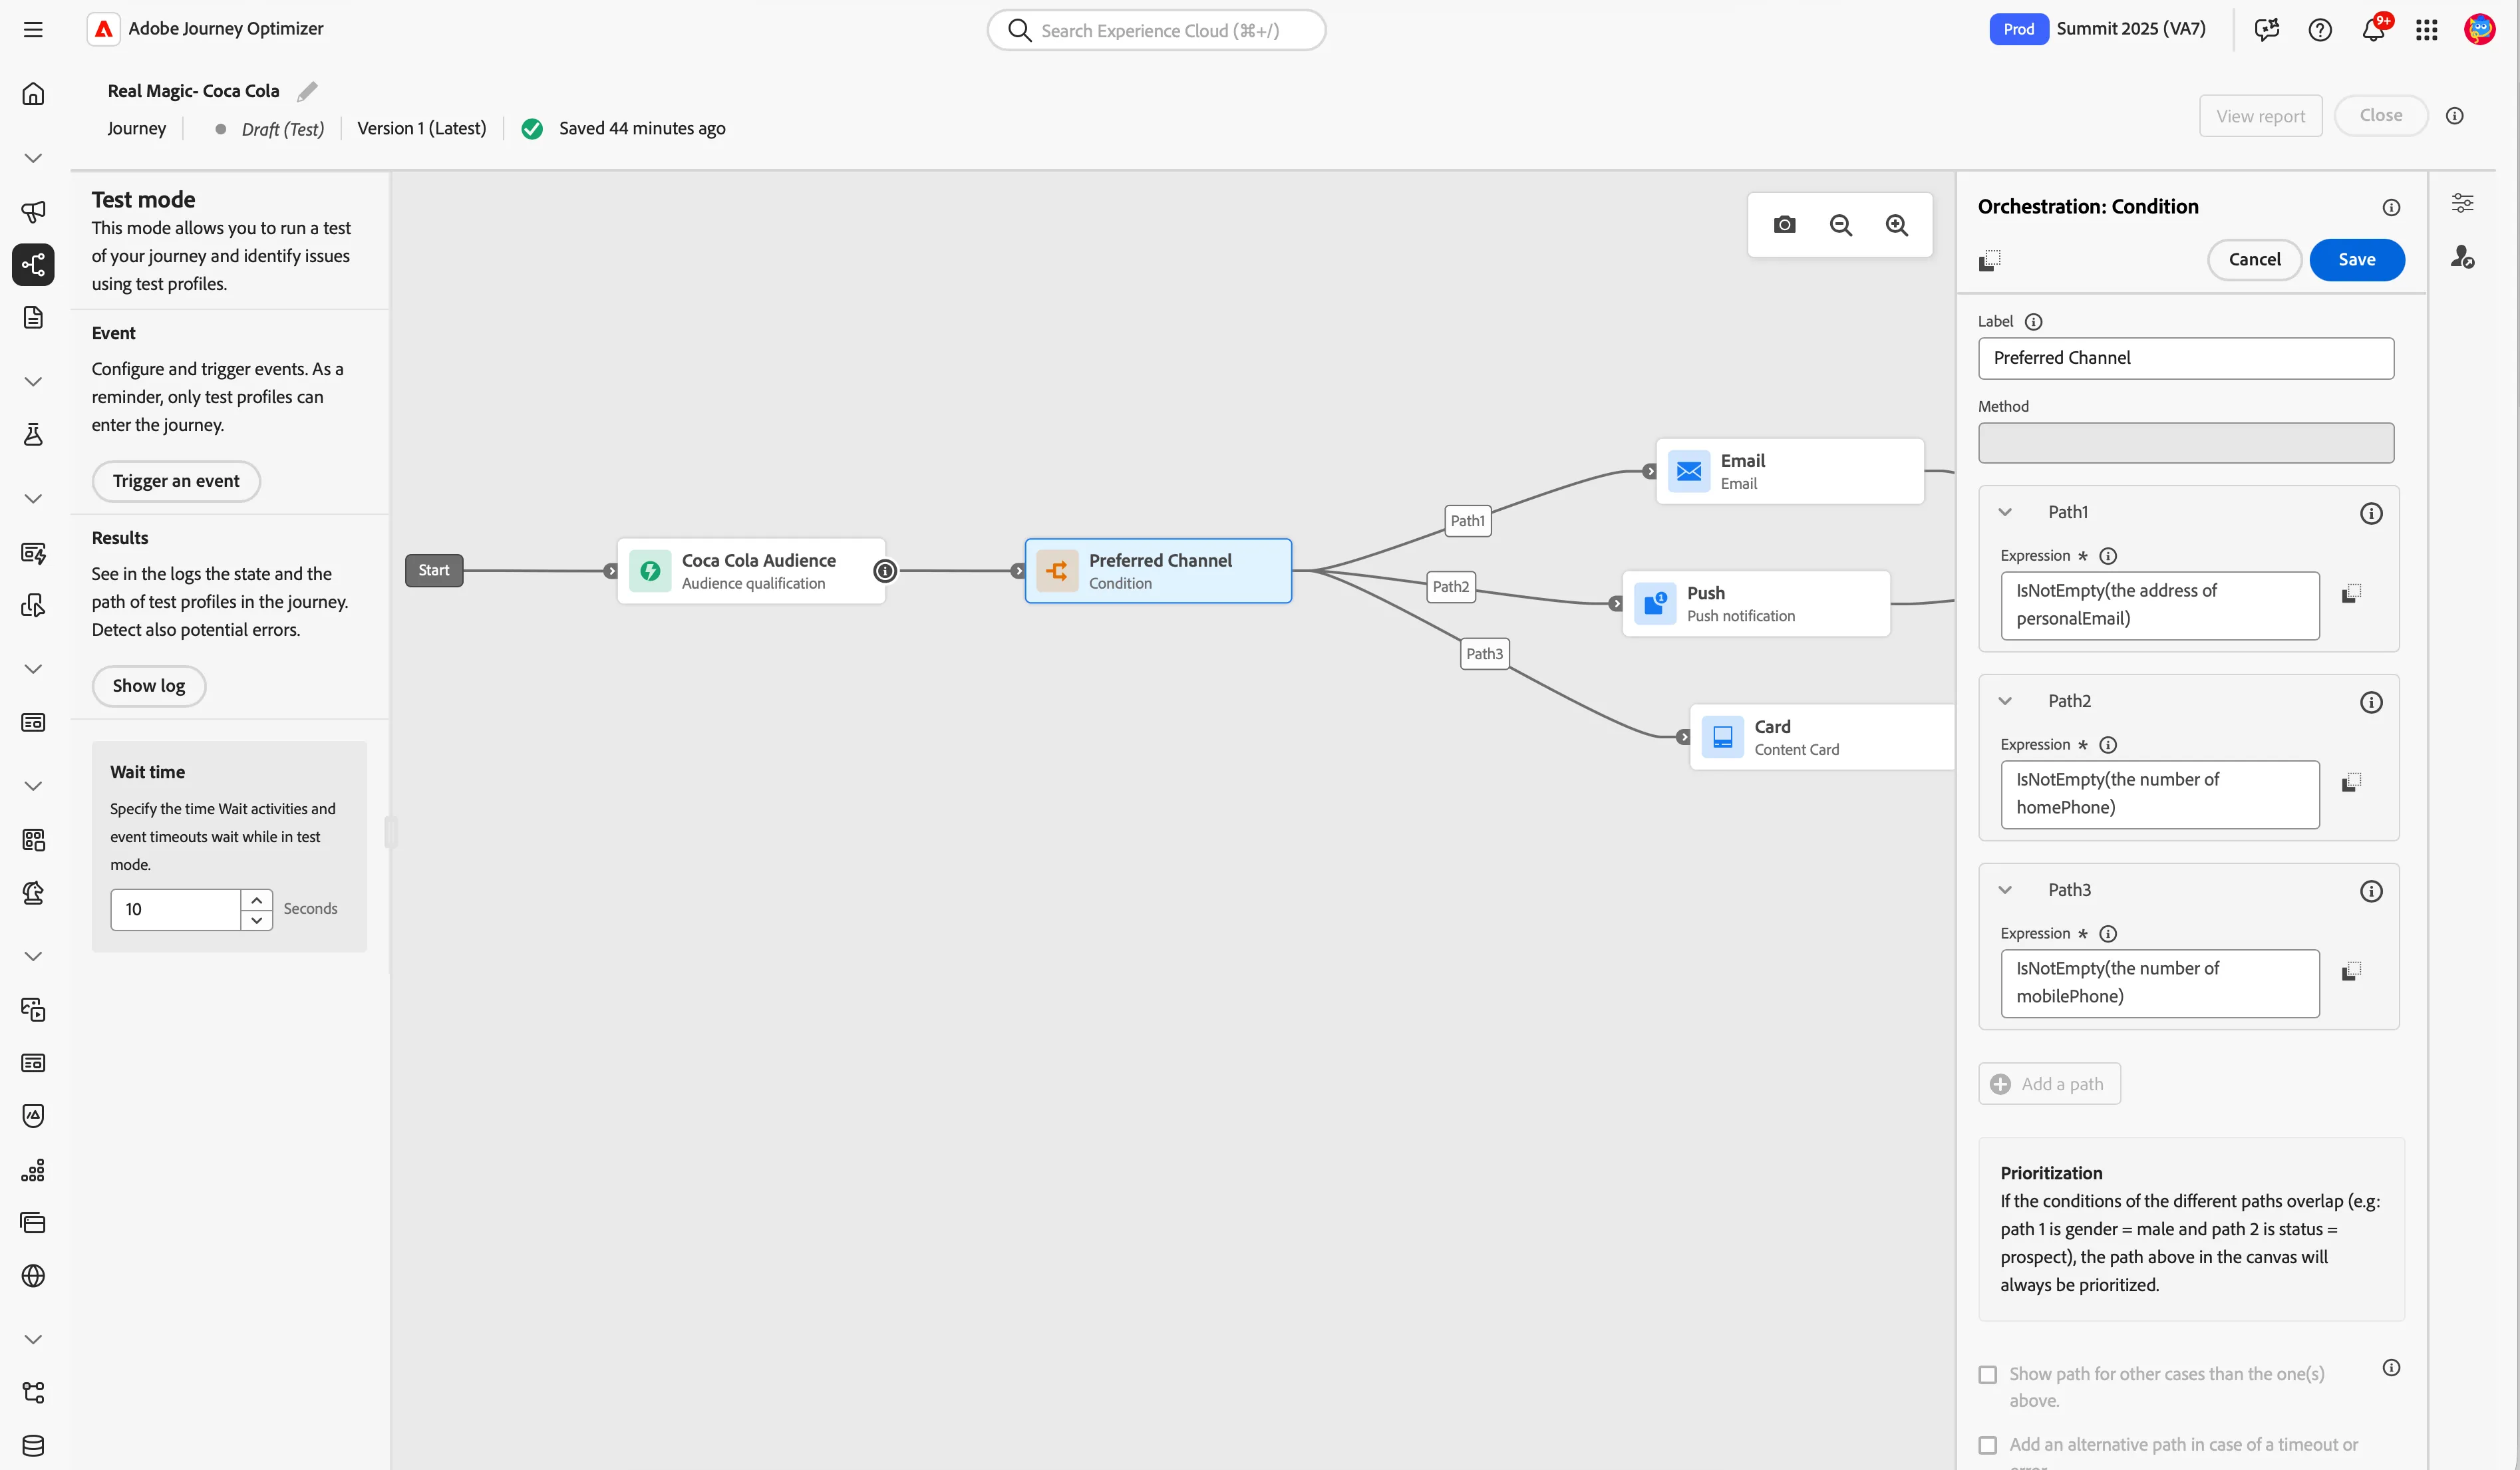The width and height of the screenshot is (2520, 1470).
Task: Click info icon next to Orchestration: Condition
Action: tap(2390, 207)
